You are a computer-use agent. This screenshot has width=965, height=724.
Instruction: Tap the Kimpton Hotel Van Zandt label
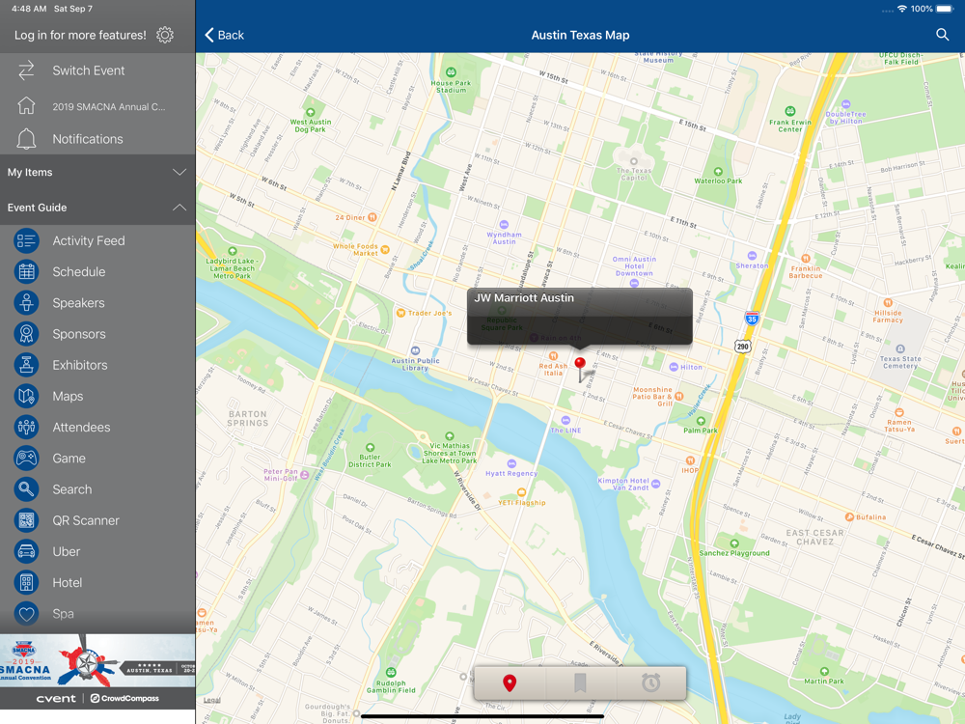(x=622, y=484)
